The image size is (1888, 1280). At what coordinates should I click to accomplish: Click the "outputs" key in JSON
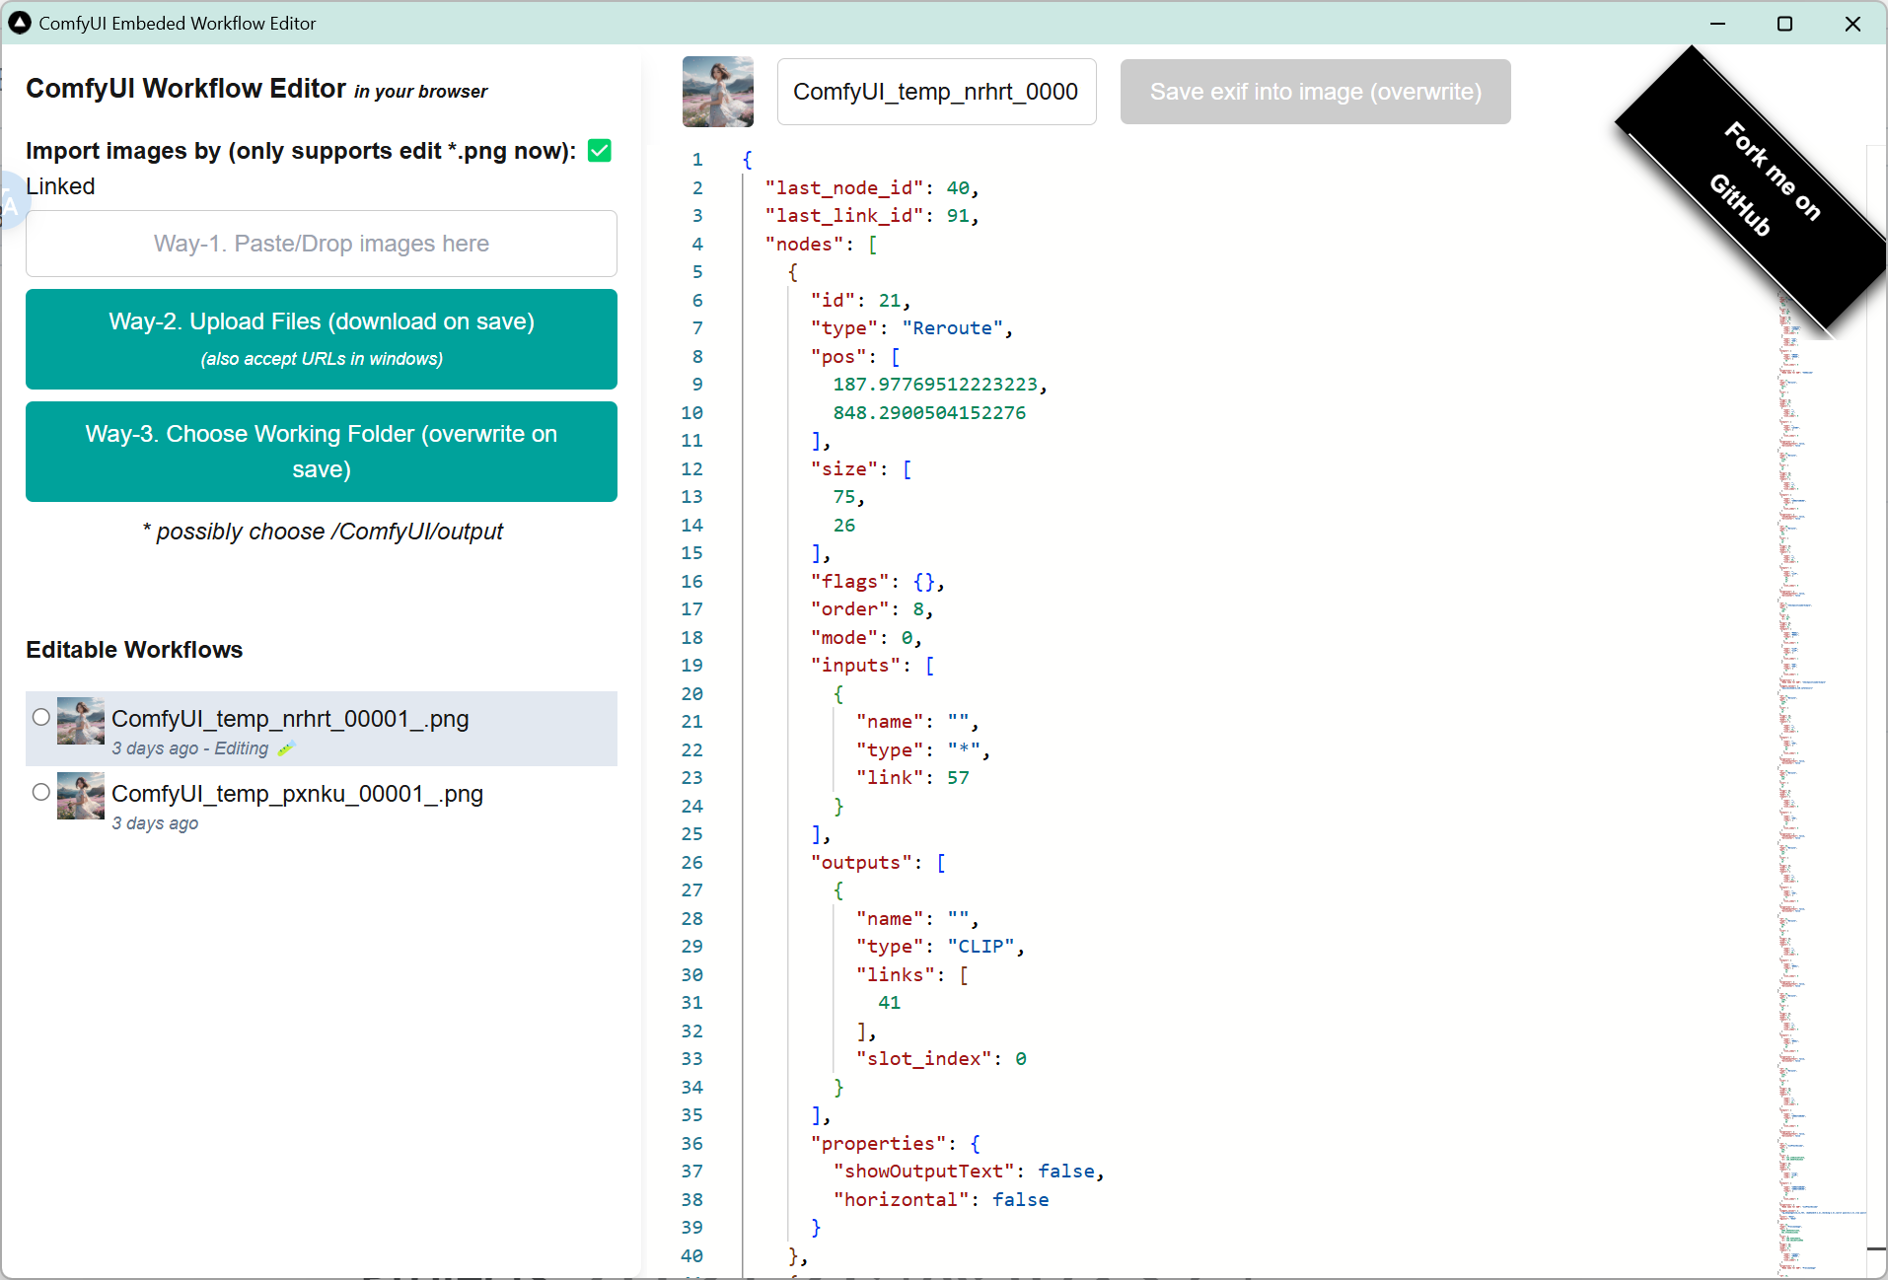click(x=861, y=863)
